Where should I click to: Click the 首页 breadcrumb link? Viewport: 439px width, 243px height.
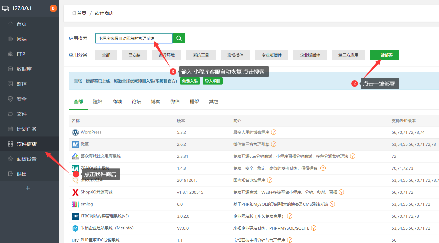click(82, 13)
